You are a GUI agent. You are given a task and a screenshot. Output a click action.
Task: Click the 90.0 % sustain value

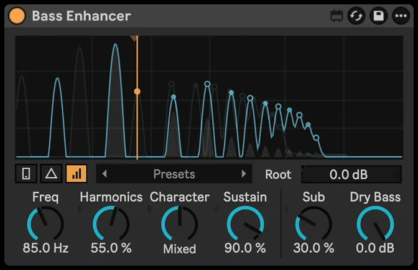tap(245, 248)
